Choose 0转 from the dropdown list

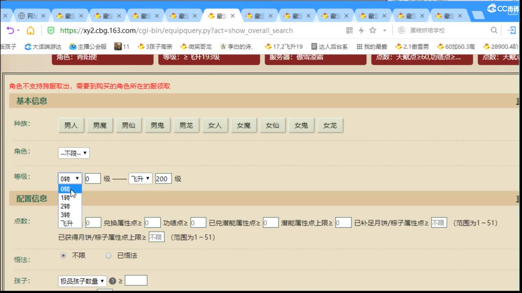70,189
